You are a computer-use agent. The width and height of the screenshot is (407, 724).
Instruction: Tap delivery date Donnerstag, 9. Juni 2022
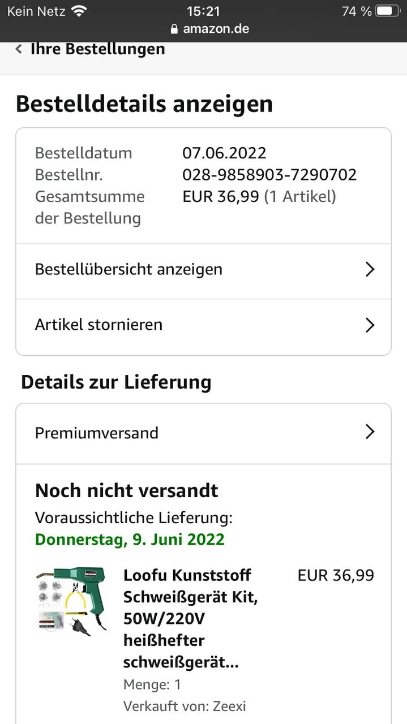tap(130, 539)
